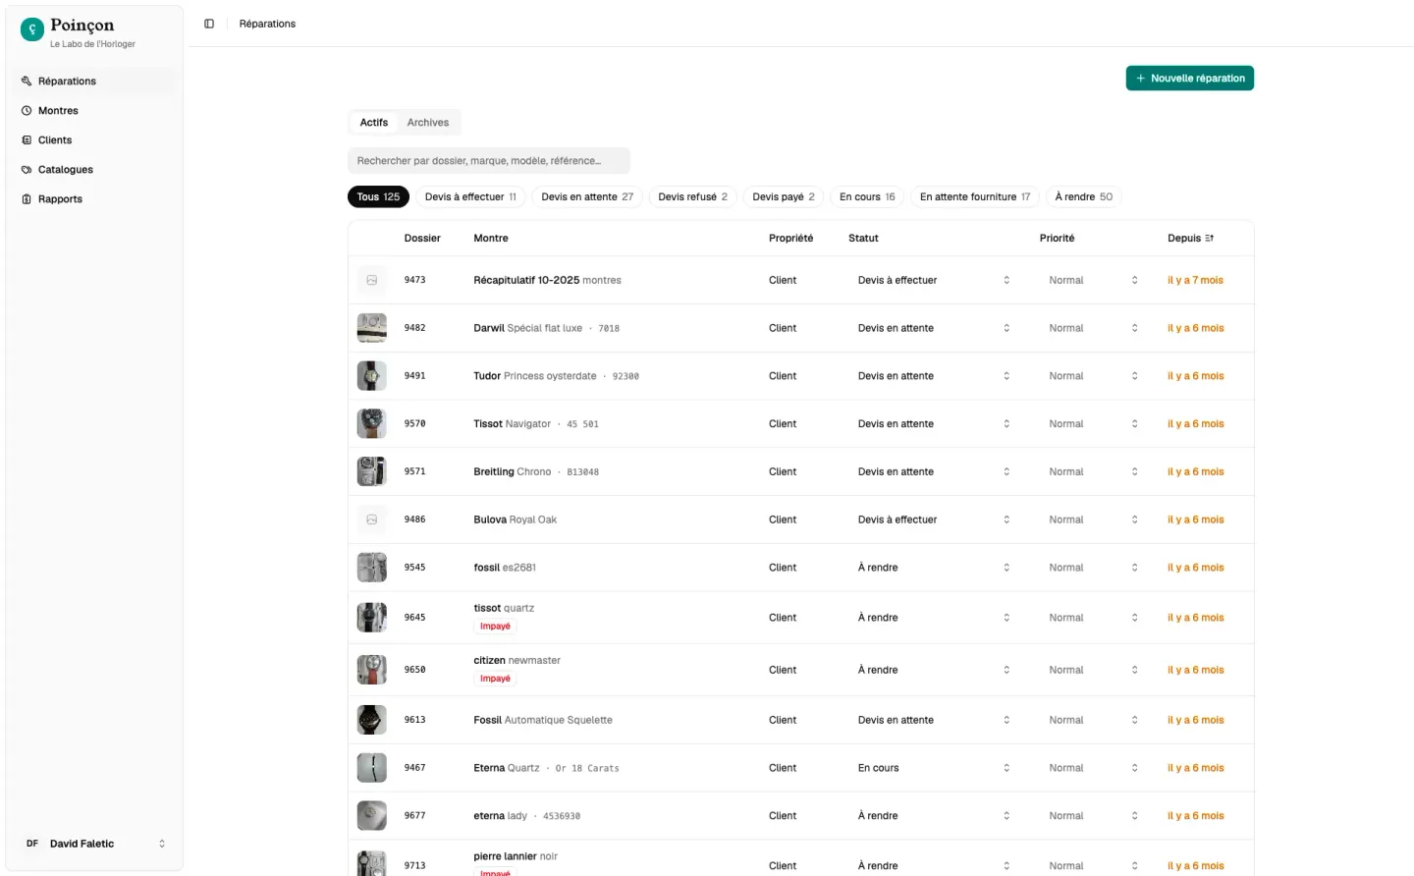This screenshot has width=1414, height=876.
Task: Filter by À rendre
Action: 1084,196
